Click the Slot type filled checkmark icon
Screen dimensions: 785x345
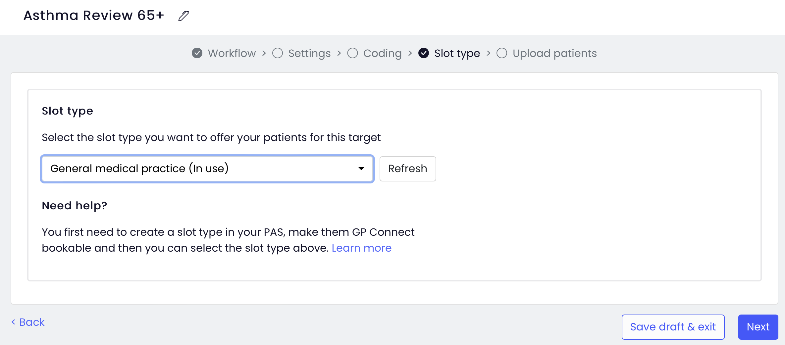(424, 53)
